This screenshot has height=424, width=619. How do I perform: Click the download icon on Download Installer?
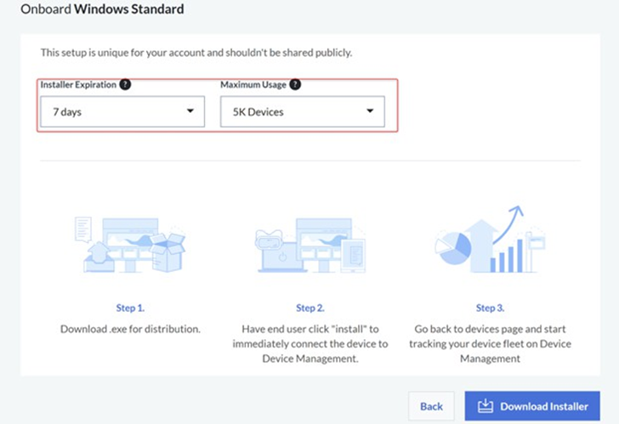click(486, 406)
